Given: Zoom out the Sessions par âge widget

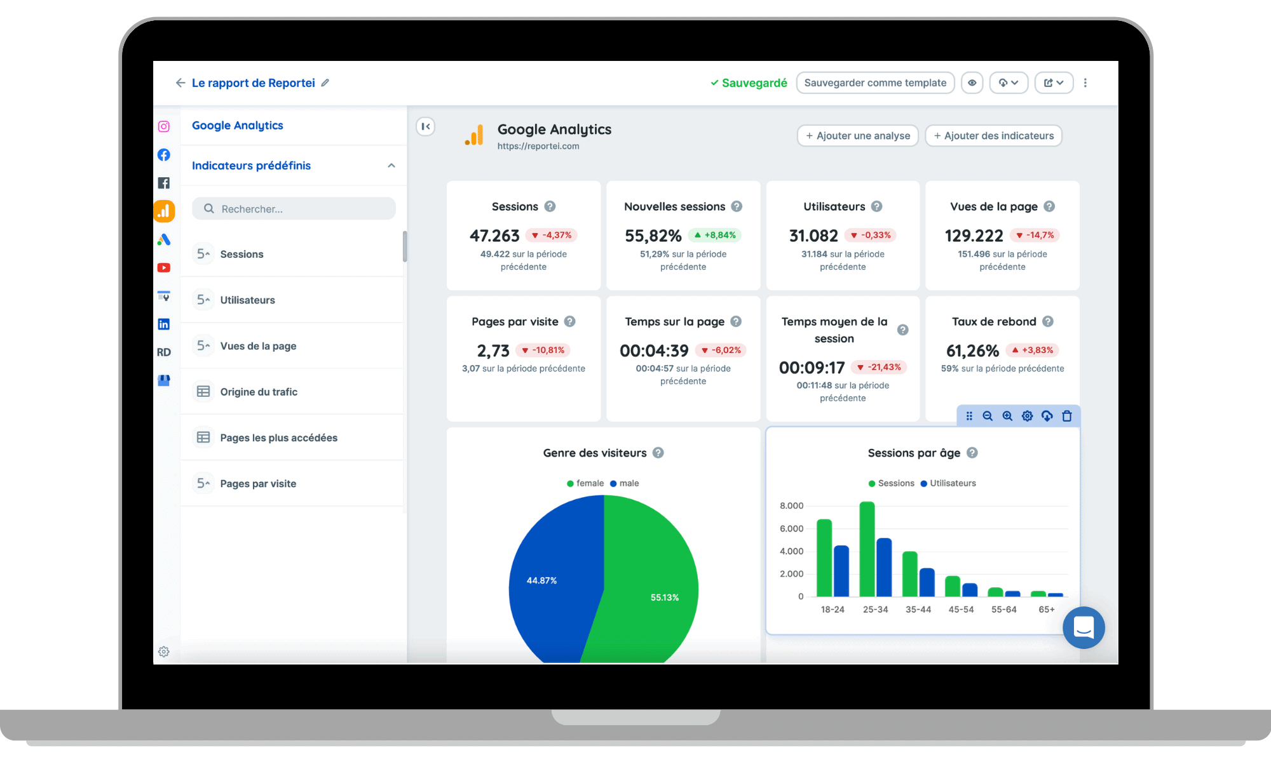Looking at the screenshot, I should click(x=988, y=416).
